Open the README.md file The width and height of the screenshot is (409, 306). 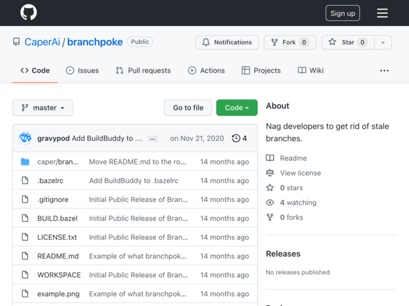pyautogui.click(x=58, y=256)
